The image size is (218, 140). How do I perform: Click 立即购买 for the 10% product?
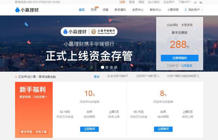(x=89, y=129)
